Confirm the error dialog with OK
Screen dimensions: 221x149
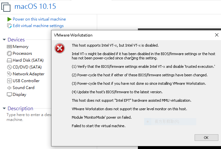(206, 138)
